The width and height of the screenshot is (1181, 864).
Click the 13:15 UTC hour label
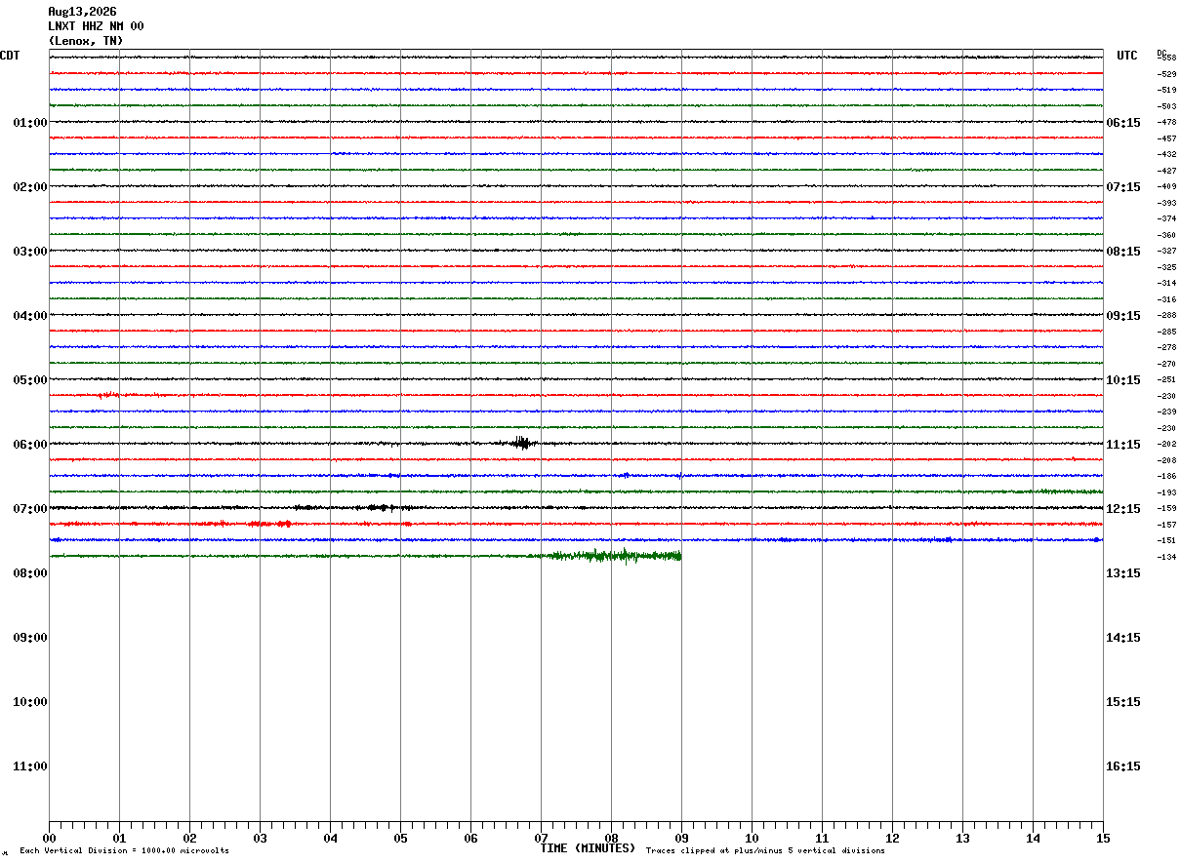click(x=1123, y=573)
